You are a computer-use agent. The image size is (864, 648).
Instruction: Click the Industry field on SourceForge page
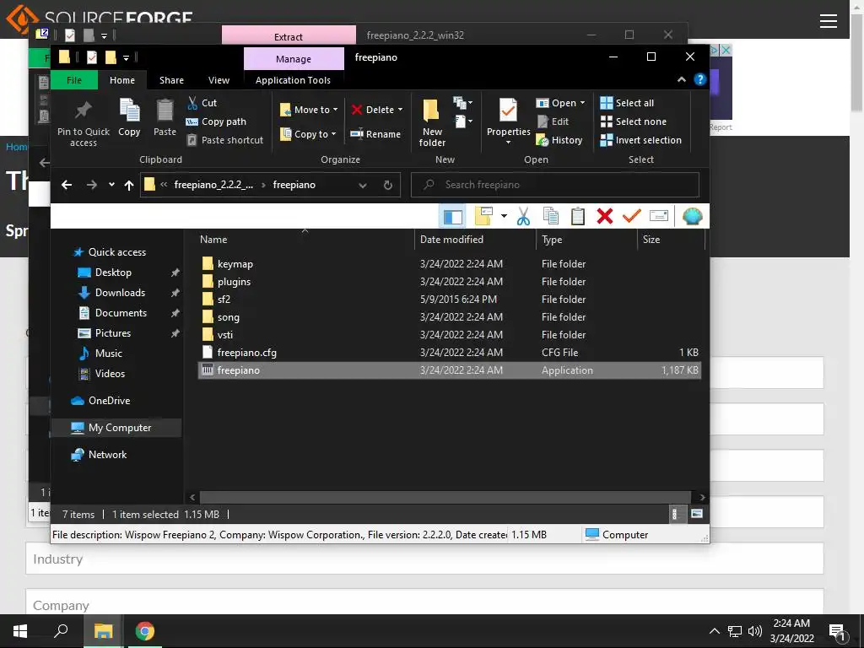[424, 559]
